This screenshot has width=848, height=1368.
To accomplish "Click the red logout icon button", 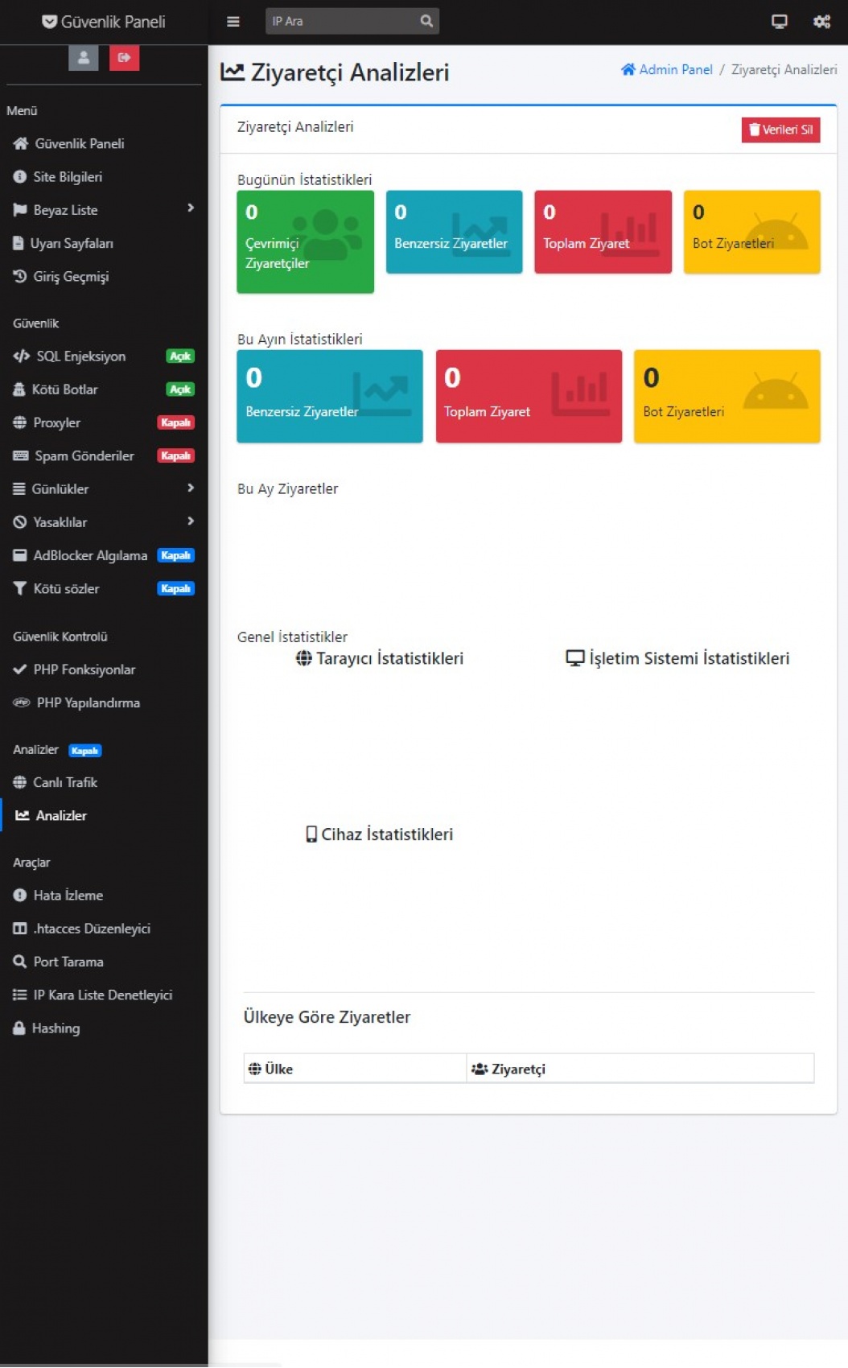I will (x=124, y=58).
